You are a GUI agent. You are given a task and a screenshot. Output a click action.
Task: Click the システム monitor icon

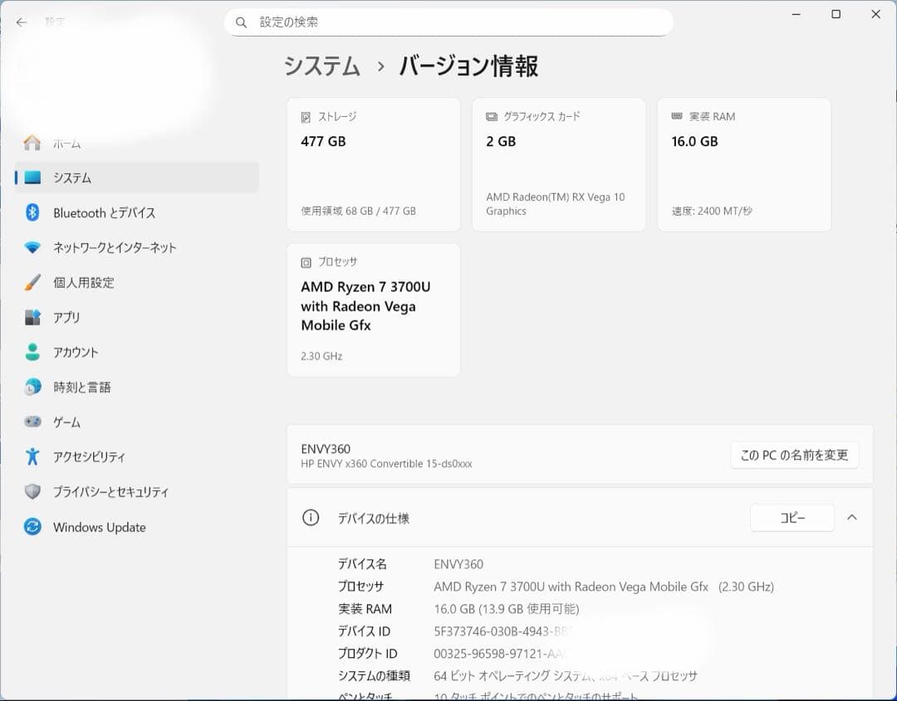coord(32,178)
